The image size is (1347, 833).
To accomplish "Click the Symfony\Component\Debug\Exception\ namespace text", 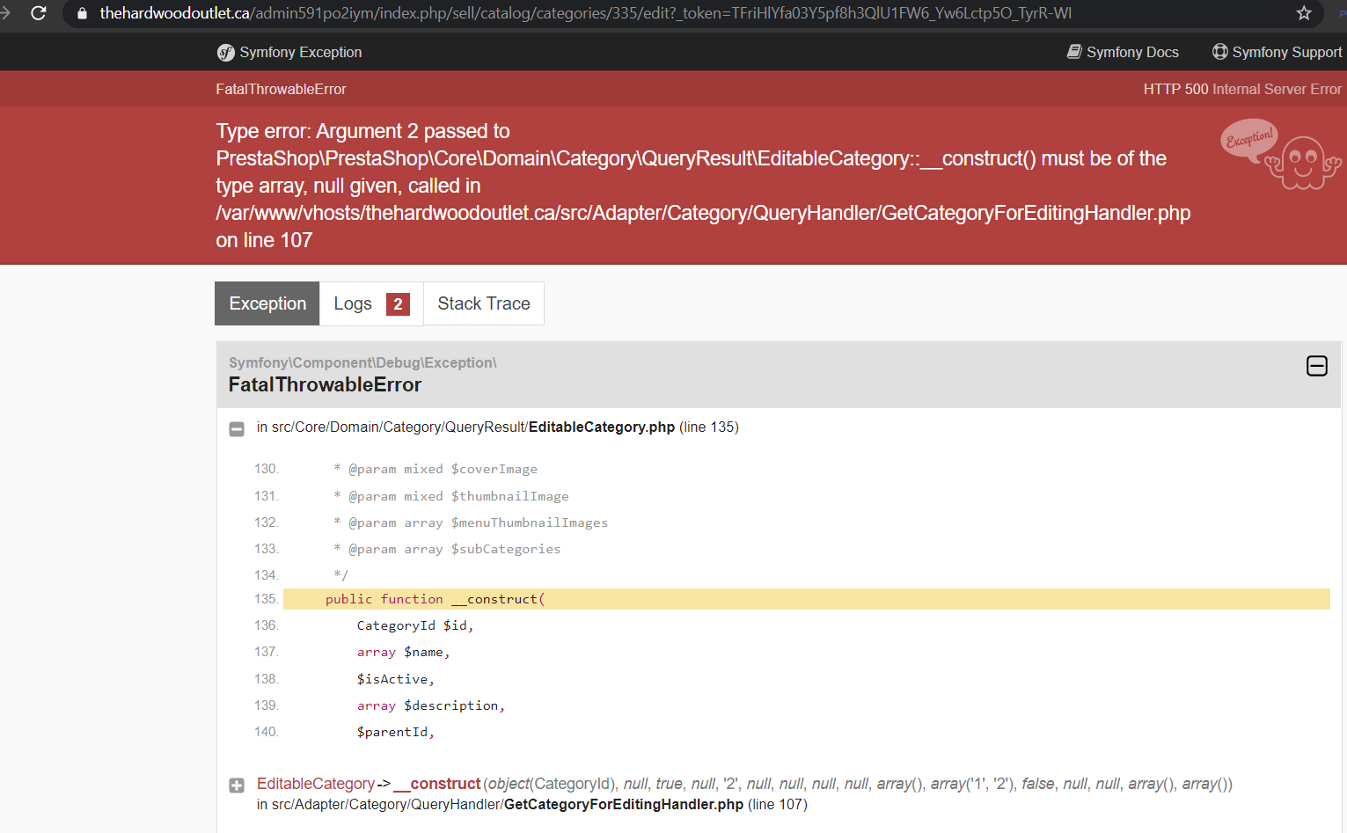I will click(x=362, y=362).
